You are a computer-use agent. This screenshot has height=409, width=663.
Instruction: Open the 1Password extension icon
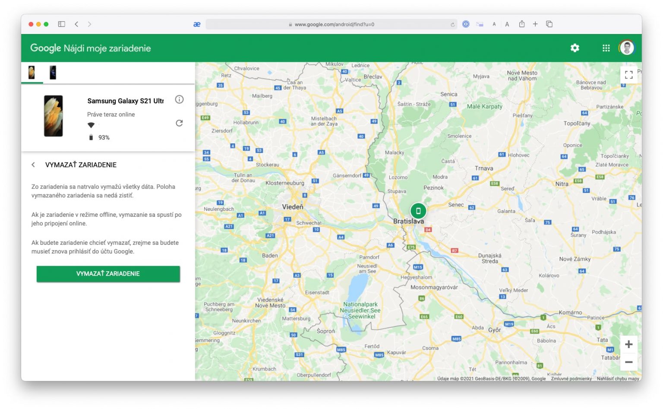466,24
